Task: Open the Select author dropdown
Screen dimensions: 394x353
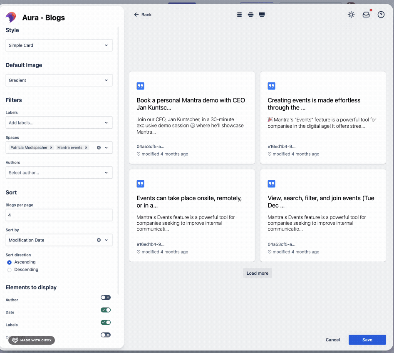Action: coord(59,173)
